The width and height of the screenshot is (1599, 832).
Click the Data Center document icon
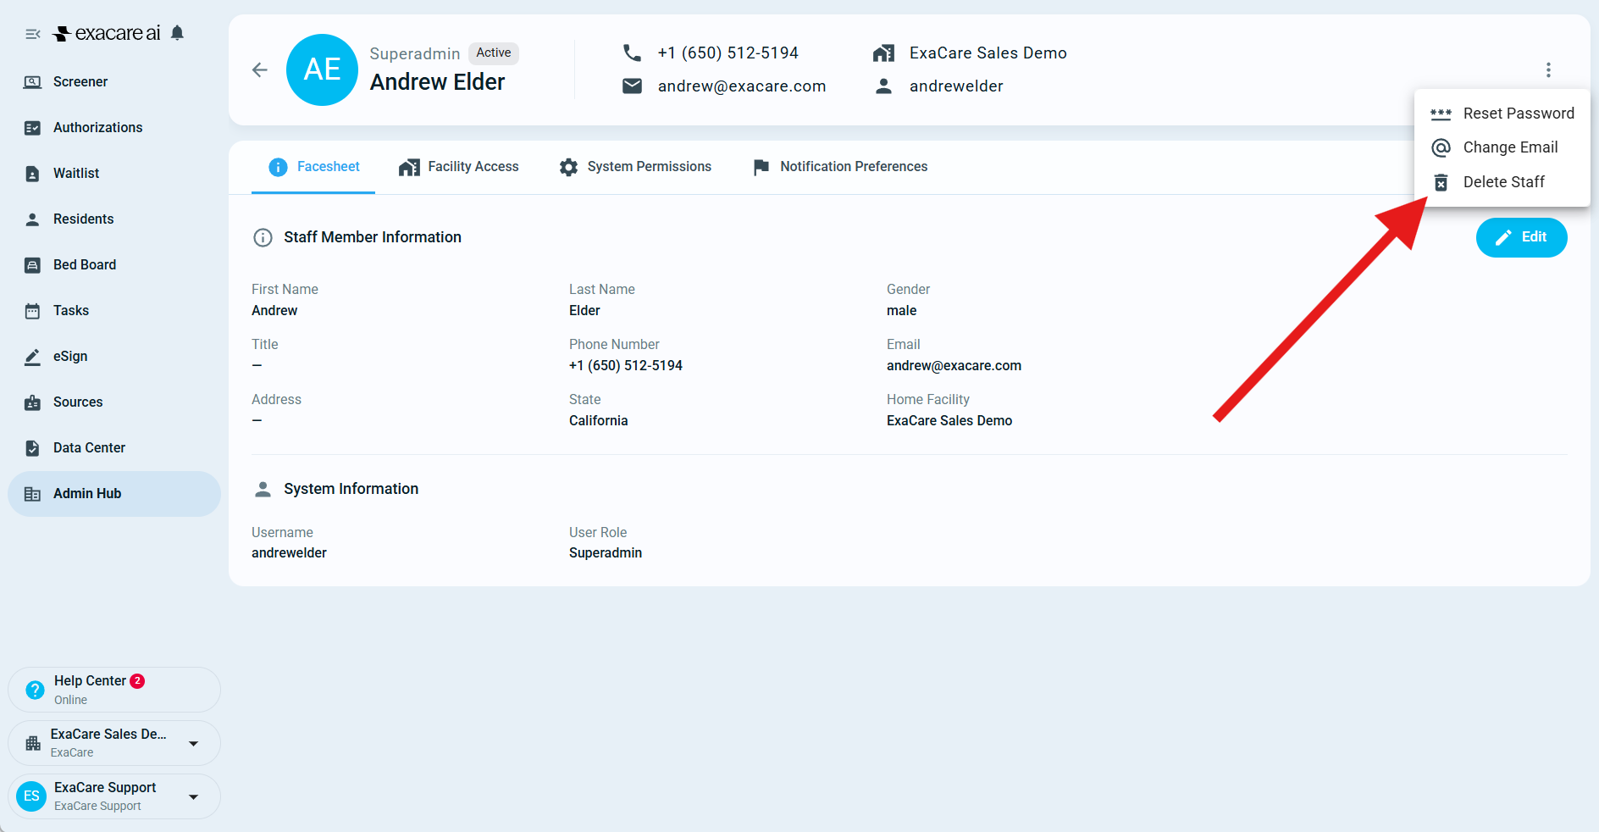[32, 448]
